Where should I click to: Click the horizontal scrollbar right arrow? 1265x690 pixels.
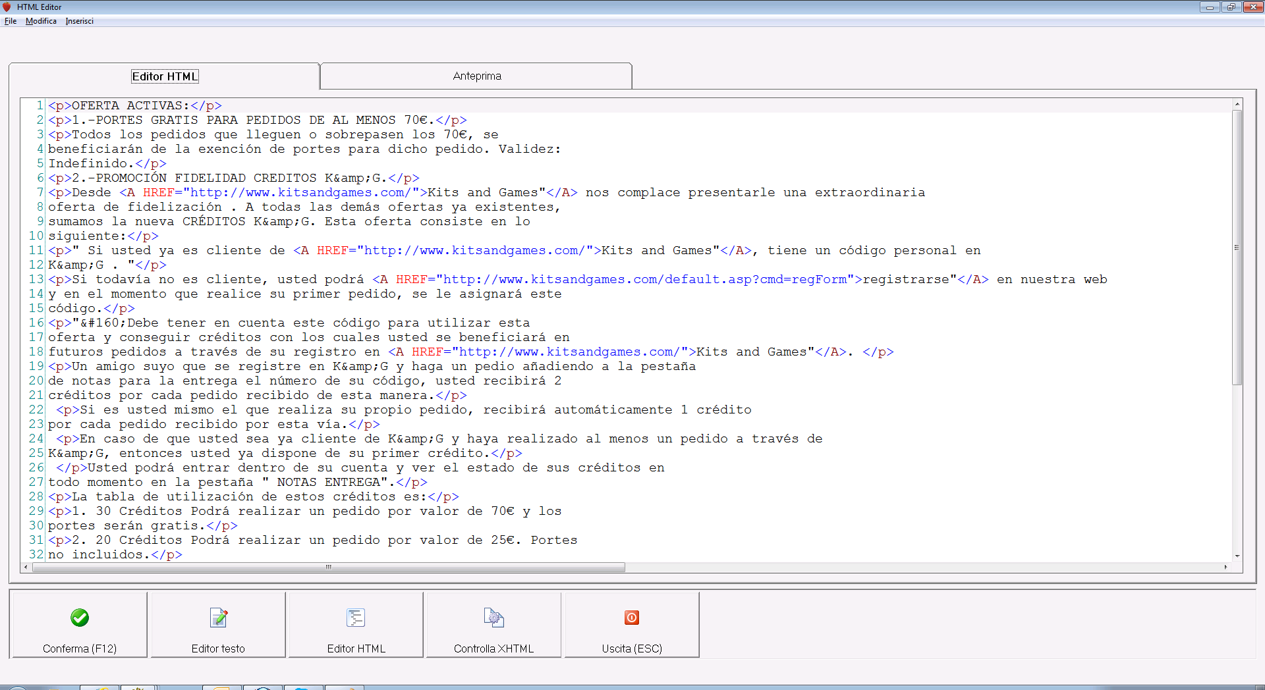point(1226,567)
